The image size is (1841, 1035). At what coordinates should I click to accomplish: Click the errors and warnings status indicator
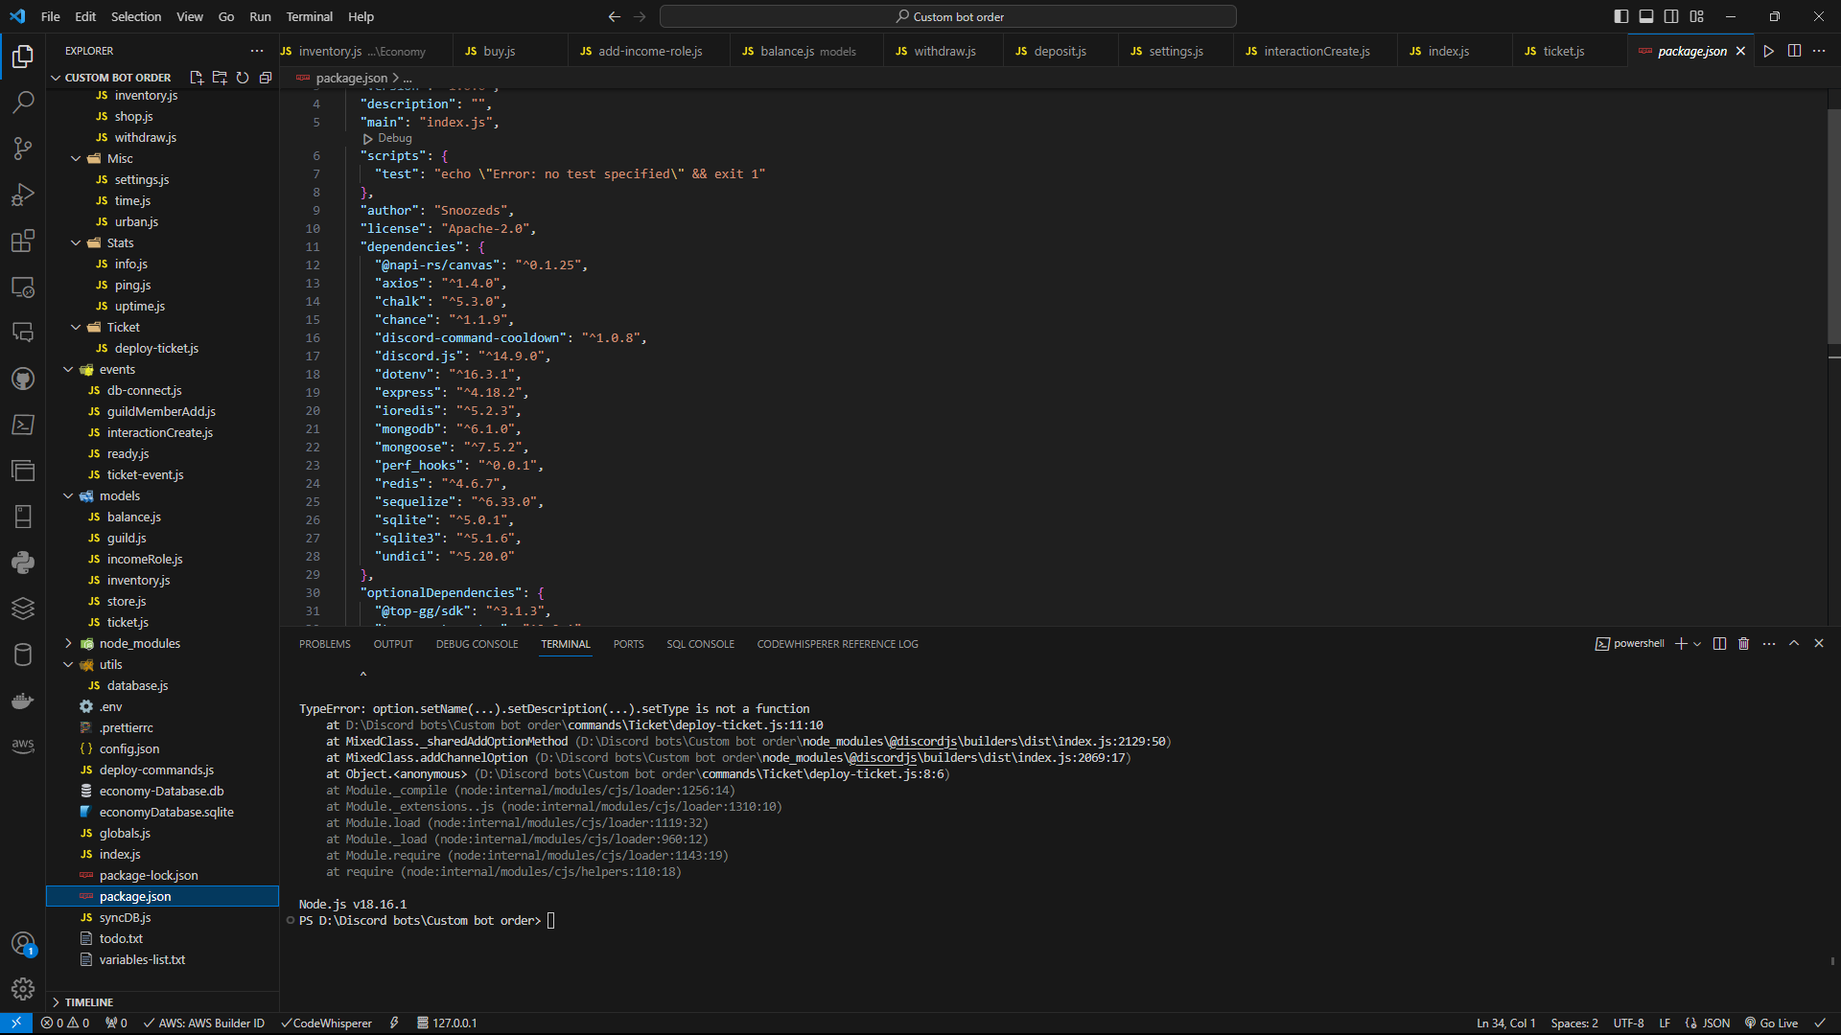coord(65,1023)
